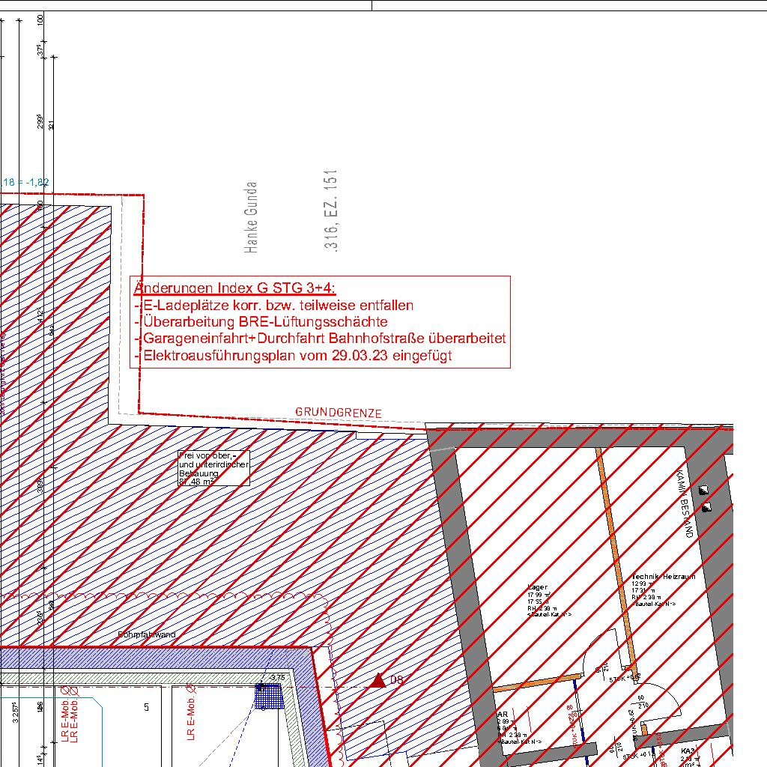Click the lower chimney symbol near KAMIN BESTAND
The image size is (767, 767).
[706, 508]
